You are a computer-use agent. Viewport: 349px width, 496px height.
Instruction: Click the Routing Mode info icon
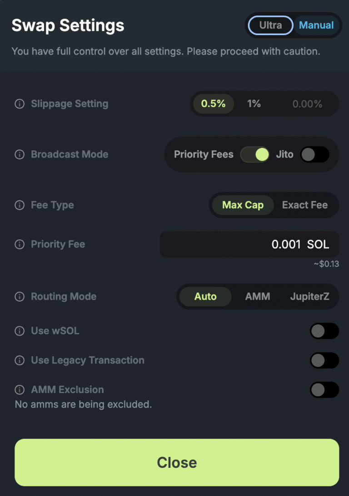coord(19,297)
